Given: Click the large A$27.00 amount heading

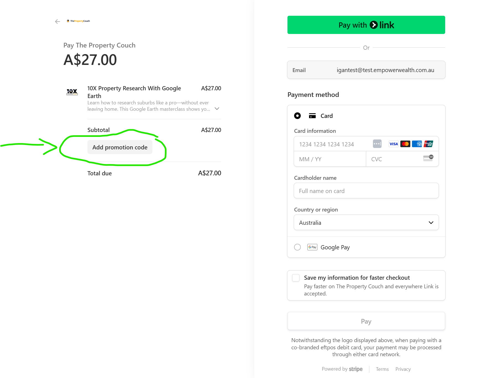Looking at the screenshot, I should [90, 60].
